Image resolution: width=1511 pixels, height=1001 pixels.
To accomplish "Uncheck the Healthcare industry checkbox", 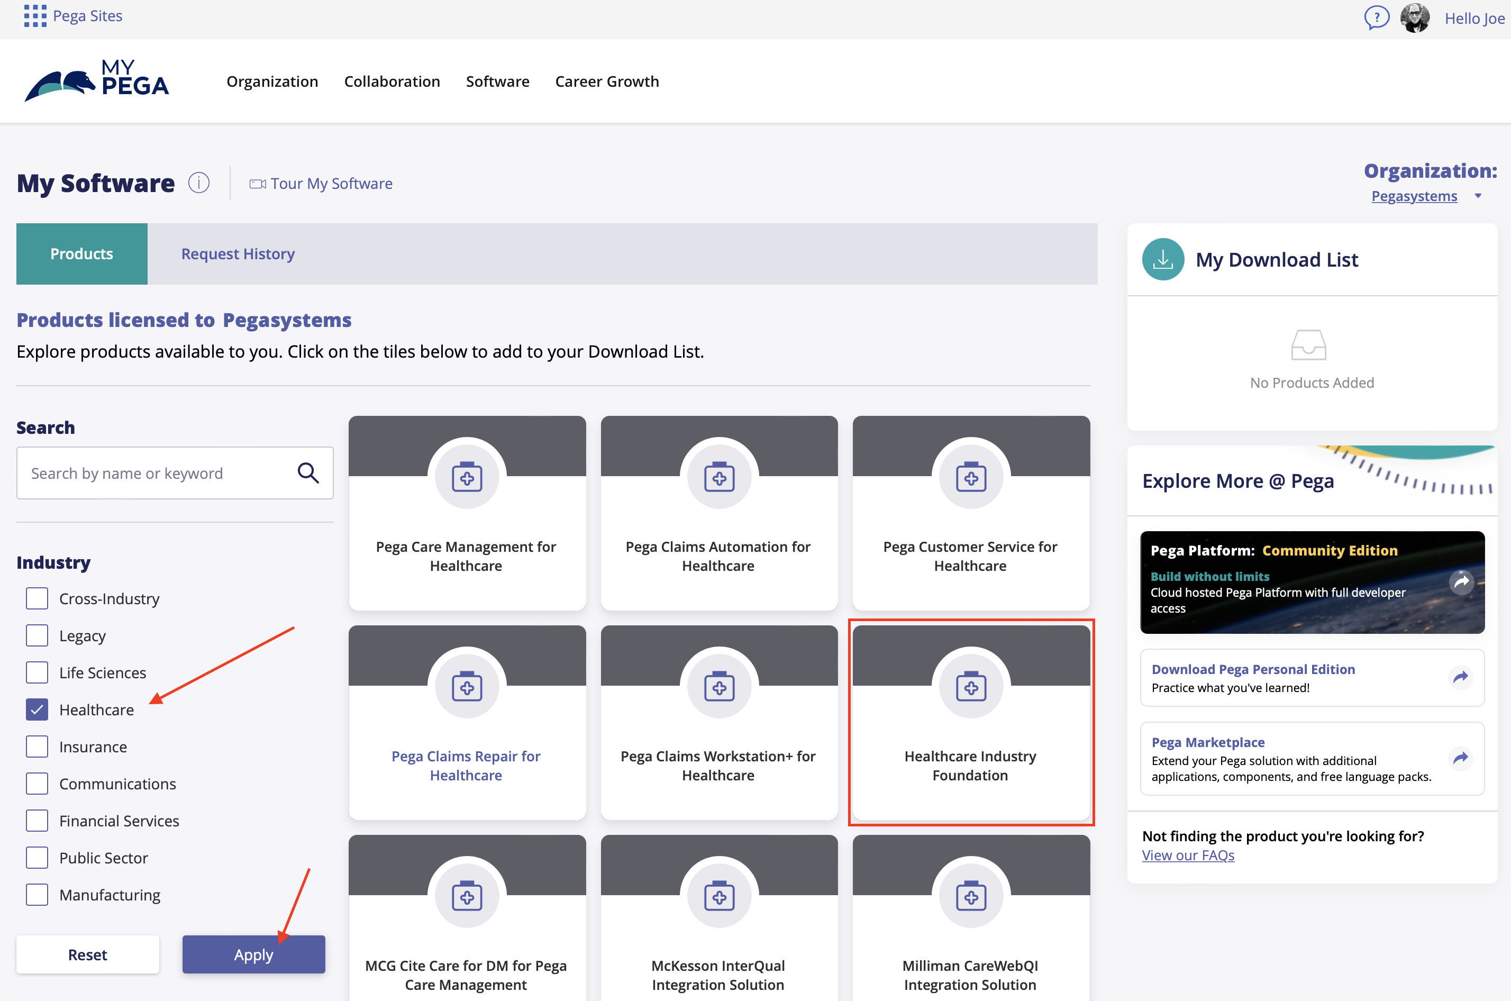I will pos(37,709).
